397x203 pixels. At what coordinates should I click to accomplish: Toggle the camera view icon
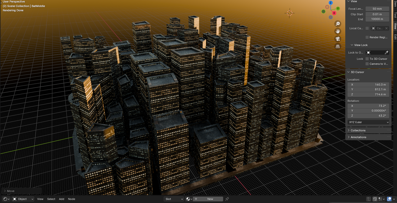338,39
